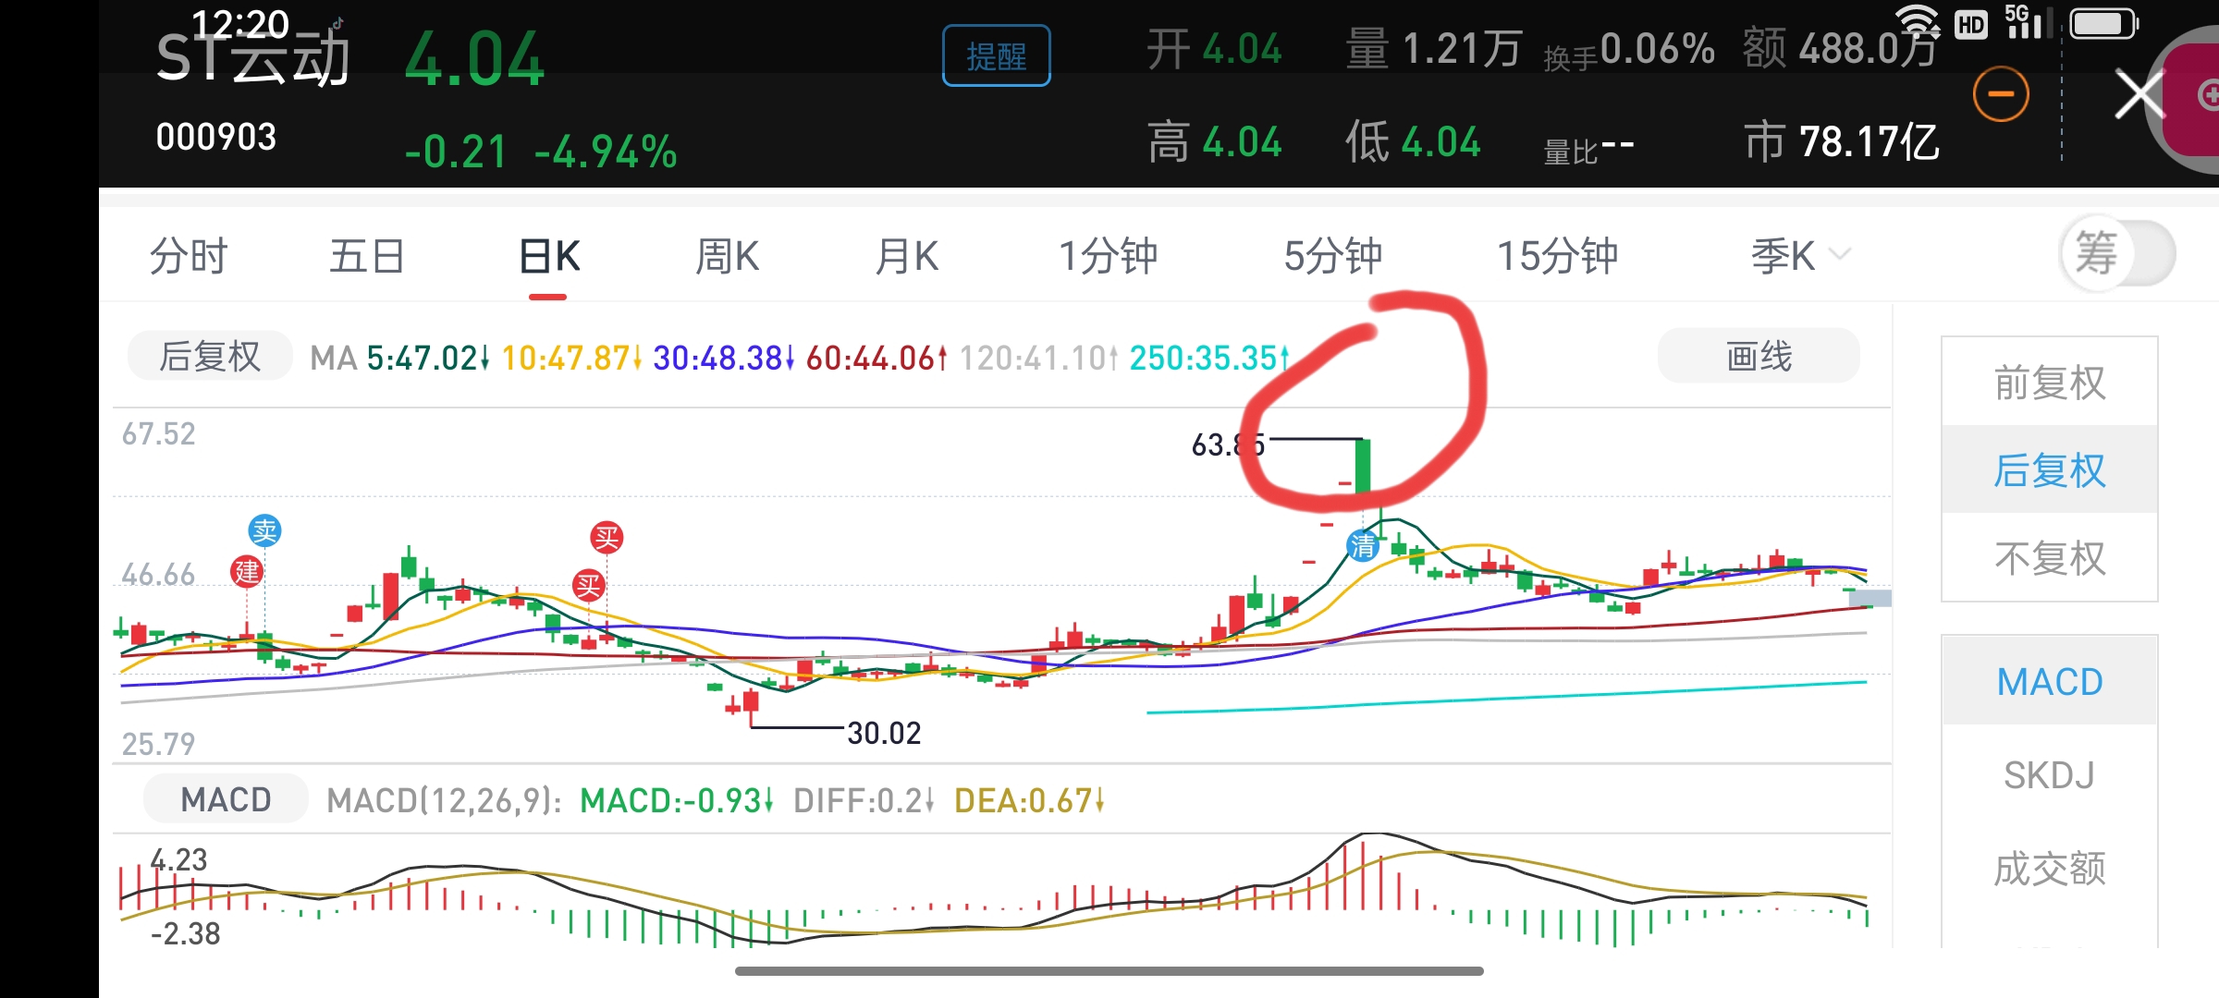Tap the MA 250:35.35 value
Viewport: 2219px width, 998px height.
pos(1208,358)
